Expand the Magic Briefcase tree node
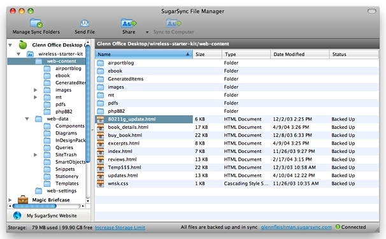The height and width of the screenshot is (239, 386). click(x=10, y=200)
